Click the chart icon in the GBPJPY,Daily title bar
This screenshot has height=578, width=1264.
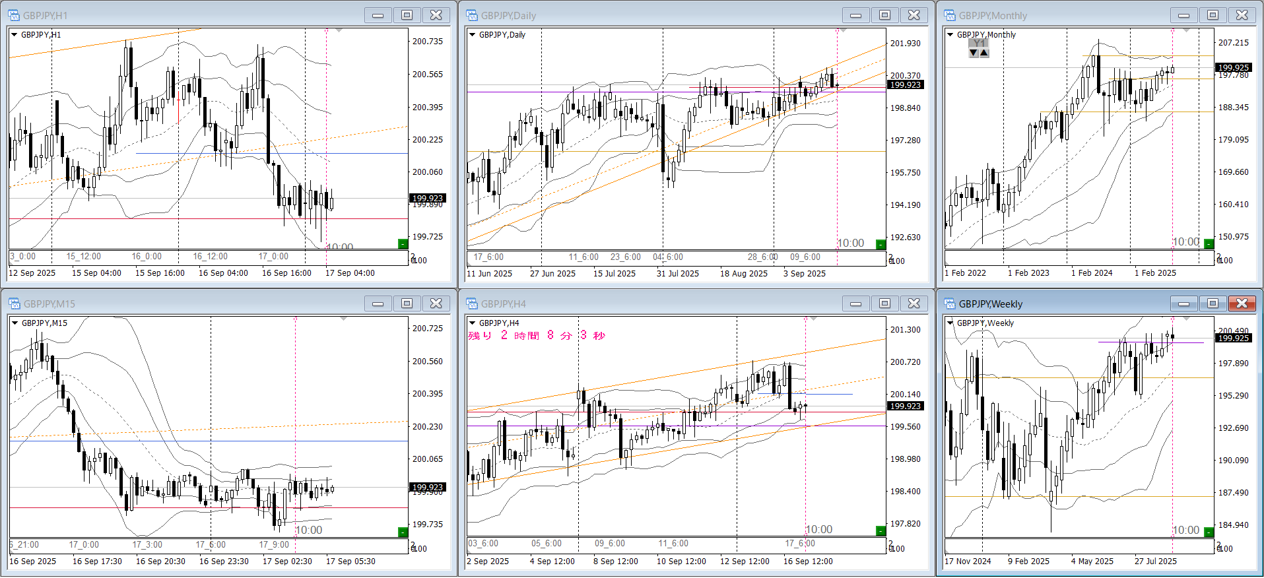(472, 15)
